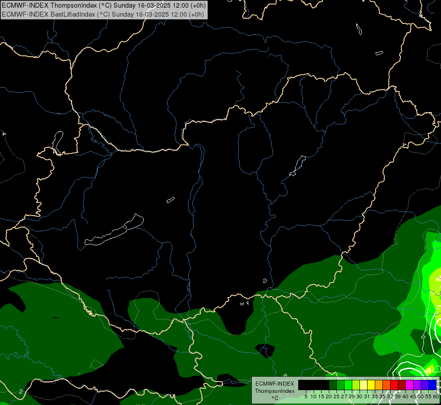The image size is (441, 405).
Task: Click the lime 29–30 legend swatch
Action: click(x=356, y=385)
